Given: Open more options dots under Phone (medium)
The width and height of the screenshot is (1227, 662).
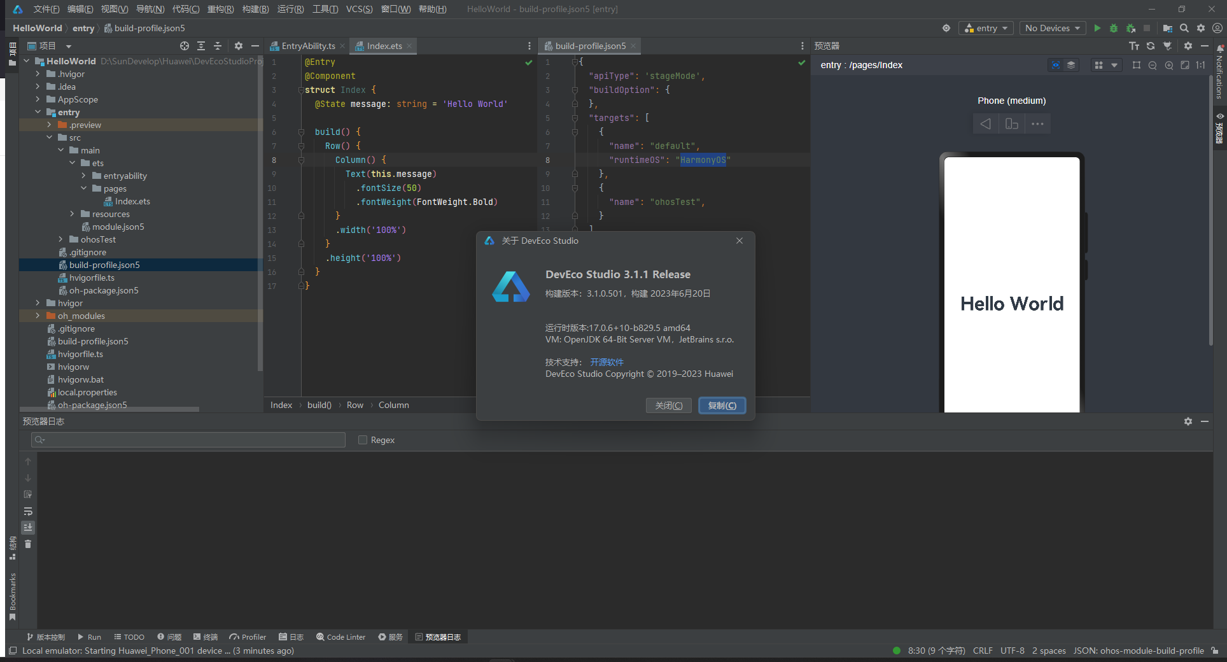Looking at the screenshot, I should point(1037,123).
